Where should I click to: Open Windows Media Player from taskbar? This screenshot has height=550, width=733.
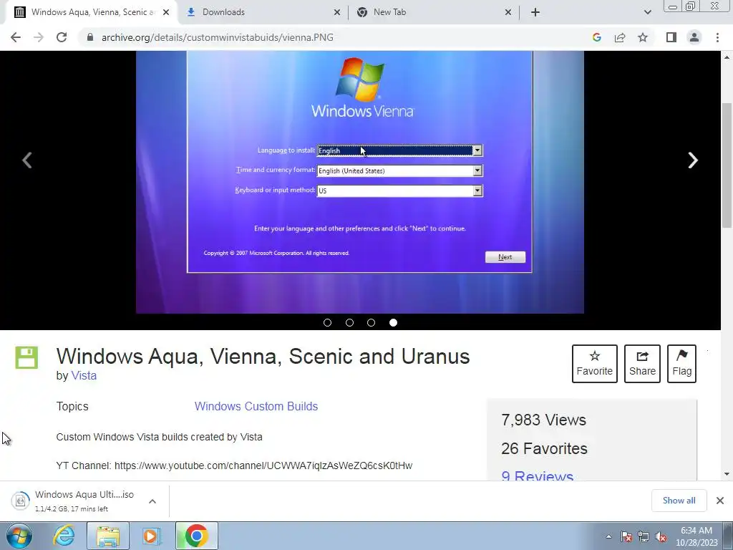[151, 536]
